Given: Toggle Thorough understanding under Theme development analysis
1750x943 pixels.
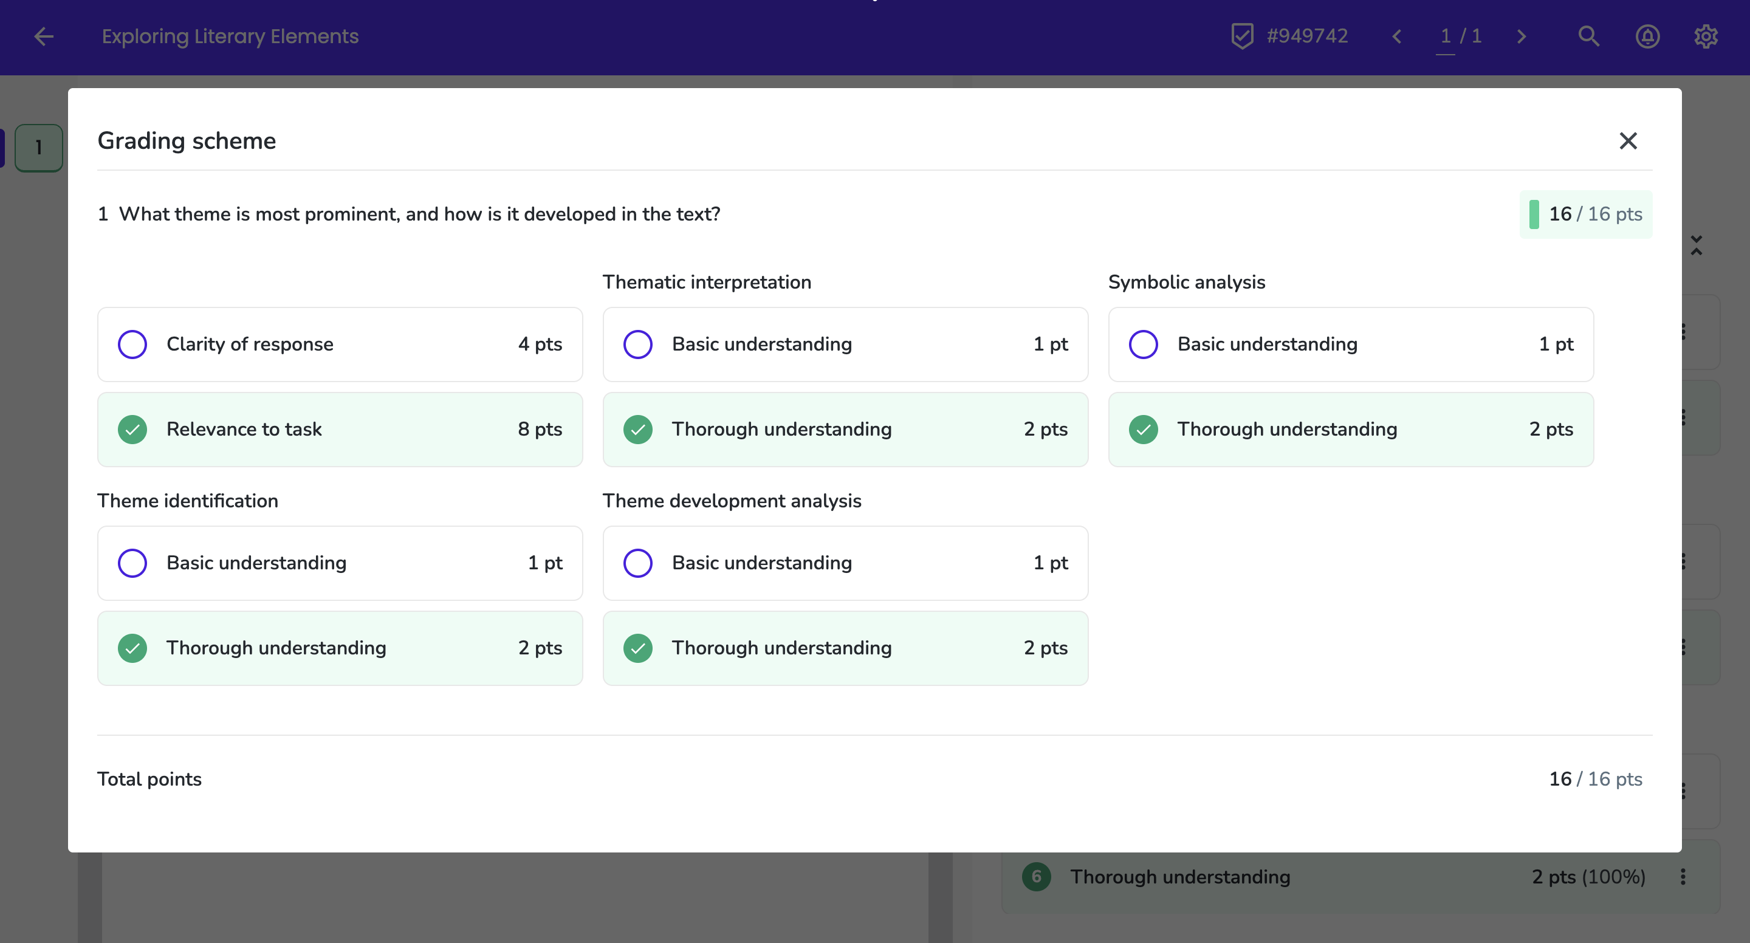Looking at the screenshot, I should (x=845, y=648).
